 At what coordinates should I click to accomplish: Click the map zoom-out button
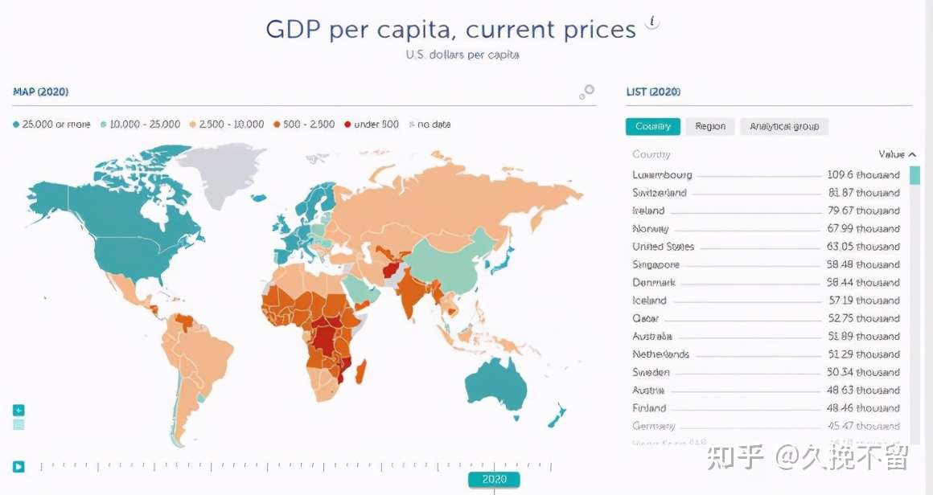18,424
